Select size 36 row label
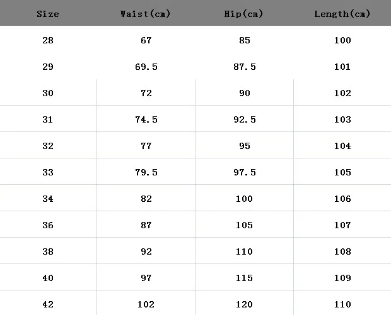The height and width of the screenshot is (315, 391). (x=48, y=225)
